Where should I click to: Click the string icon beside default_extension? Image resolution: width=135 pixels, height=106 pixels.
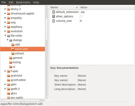tap(53, 12)
